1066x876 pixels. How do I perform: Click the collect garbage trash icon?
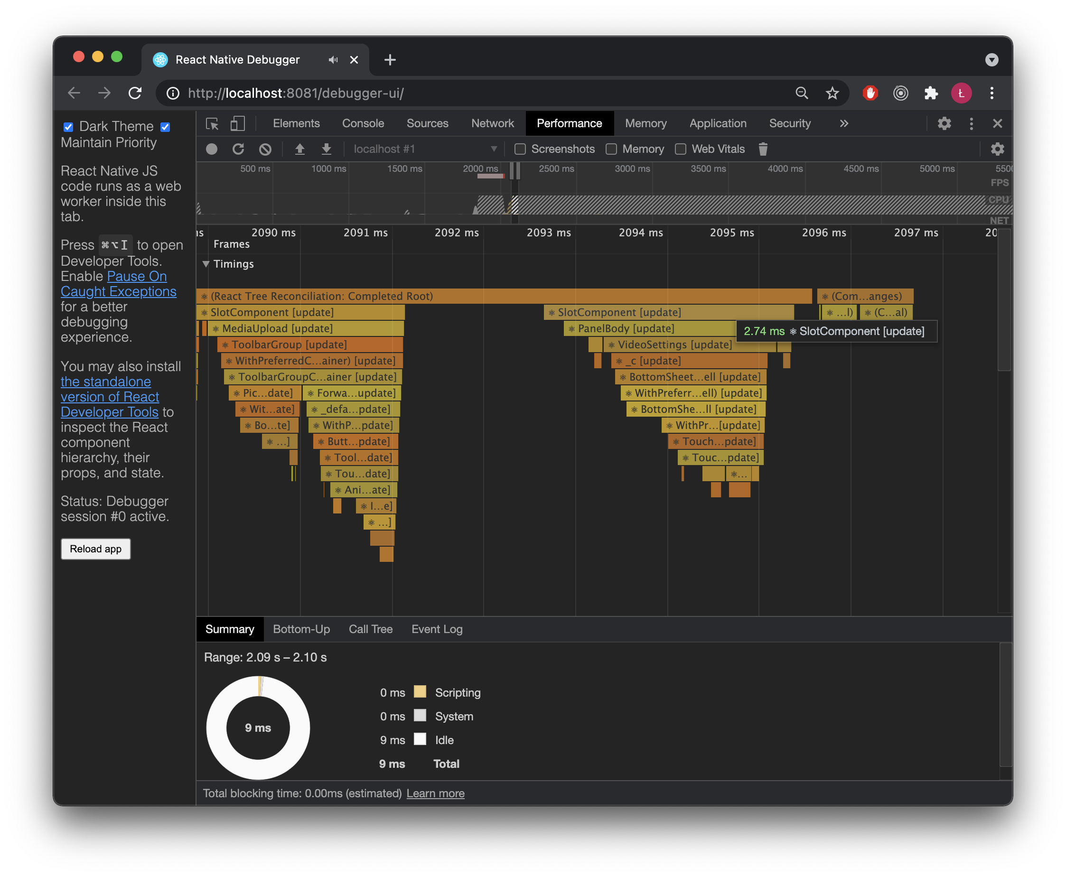tap(763, 149)
